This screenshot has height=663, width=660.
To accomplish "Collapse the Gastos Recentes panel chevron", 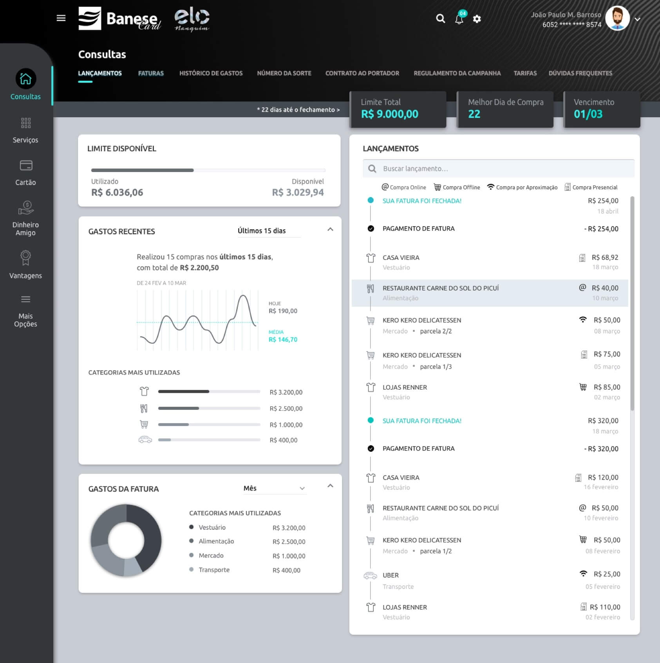I will 330,230.
